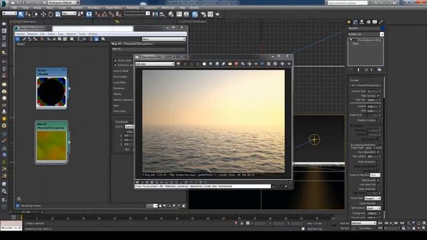Open the Display tab in command panel
The width and height of the screenshot is (427, 240).
(375, 22)
